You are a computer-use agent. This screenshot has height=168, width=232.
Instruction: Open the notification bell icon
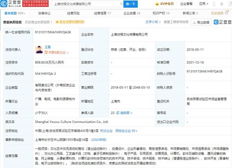pos(222,4)
